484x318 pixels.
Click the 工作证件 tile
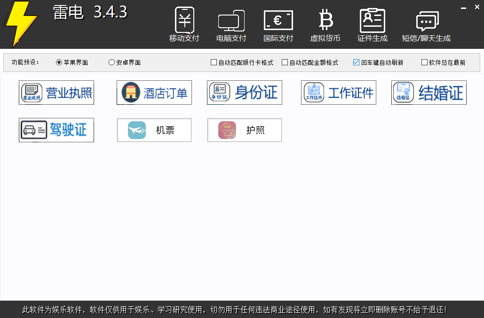click(339, 93)
